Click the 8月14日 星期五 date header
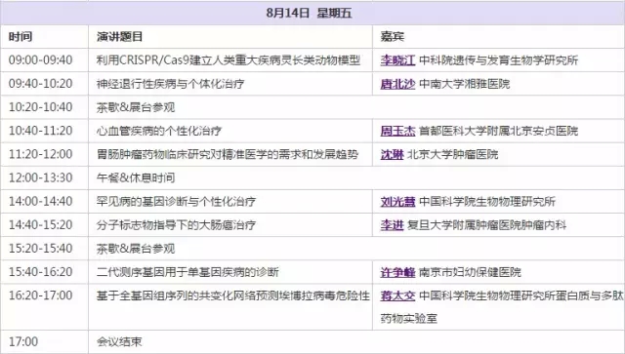This screenshot has width=625, height=354. click(x=309, y=13)
